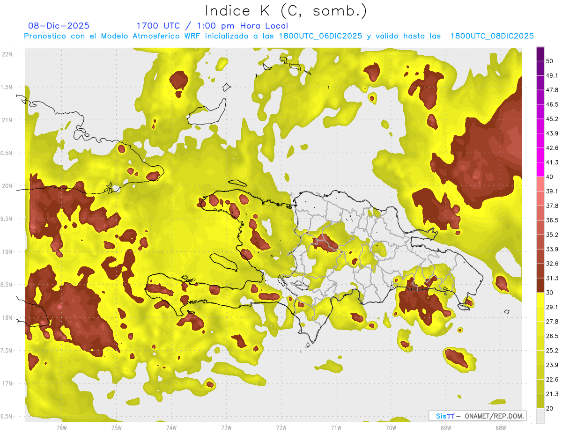The image size is (562, 434).
Task: Click colorbar value "21.3"
Action: pyautogui.click(x=552, y=394)
